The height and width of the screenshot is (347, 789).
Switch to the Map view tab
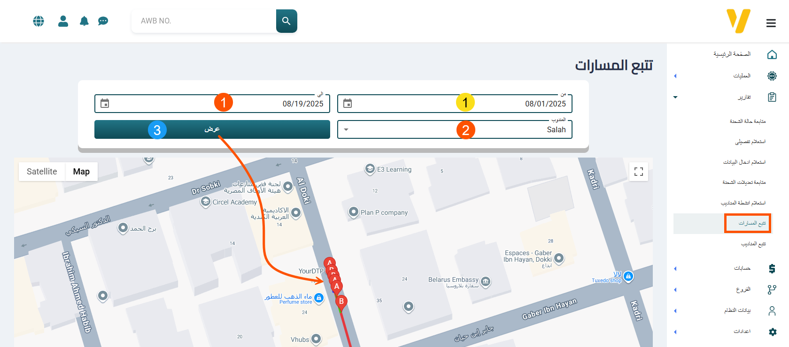pos(81,172)
